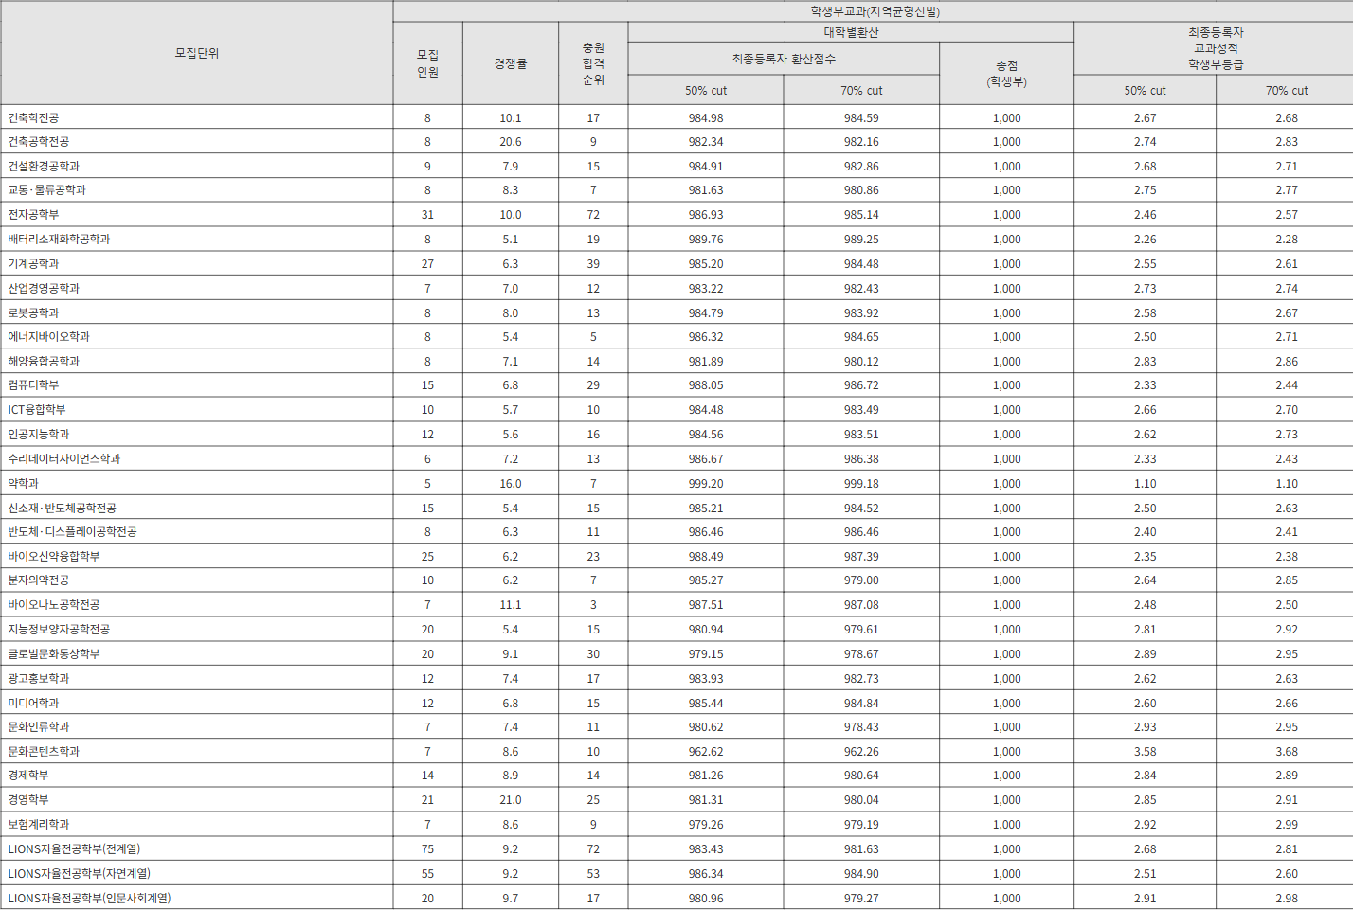Click the 컴퓨터학부 department cell
1353x910 pixels.
(34, 384)
